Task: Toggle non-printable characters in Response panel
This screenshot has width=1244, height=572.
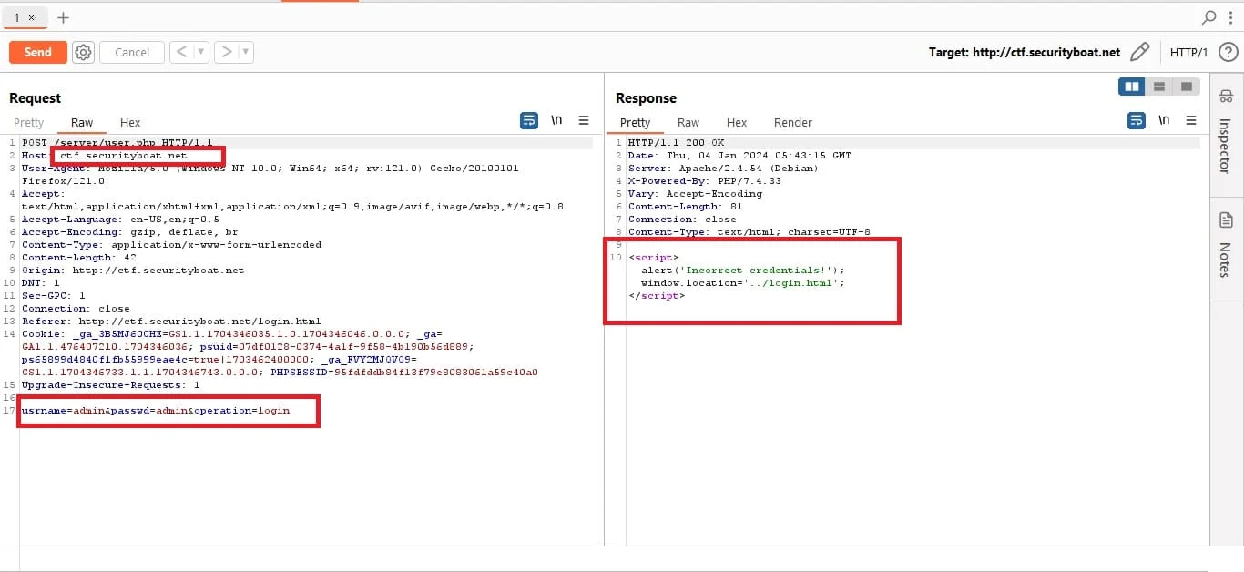Action: [1164, 120]
